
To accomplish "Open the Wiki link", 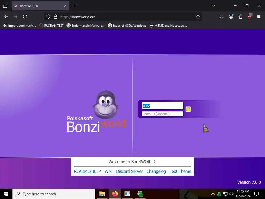I will (x=108, y=172).
